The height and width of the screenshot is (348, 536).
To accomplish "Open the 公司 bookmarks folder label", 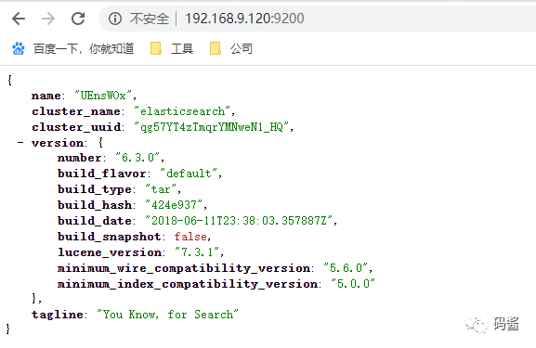I will click(242, 49).
